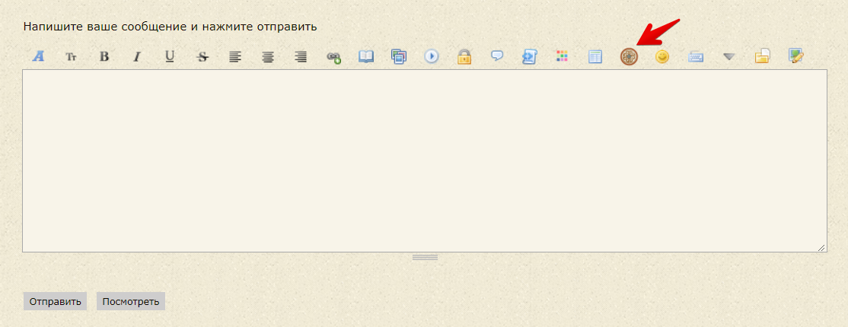This screenshot has width=848, height=327.
Task: Click the keyboard layout icon
Action: click(x=696, y=57)
